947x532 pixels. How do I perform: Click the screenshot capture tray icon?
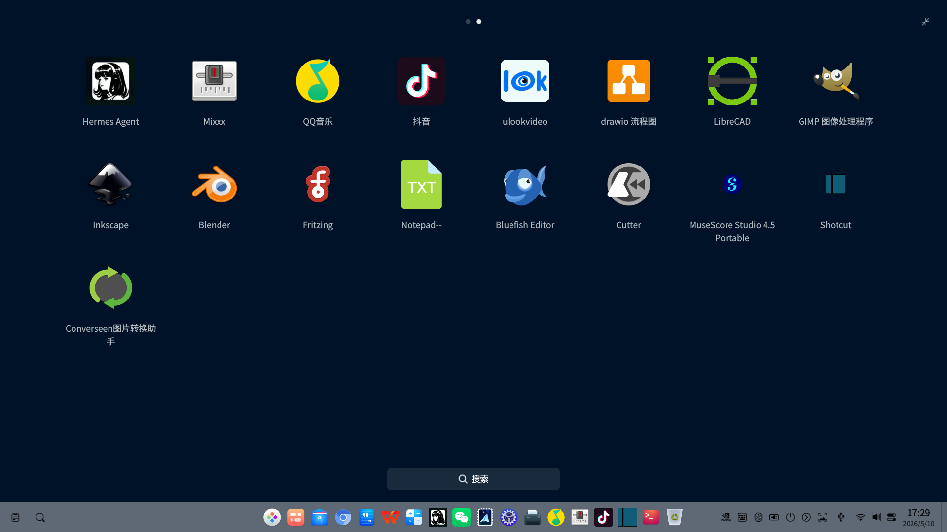click(823, 517)
